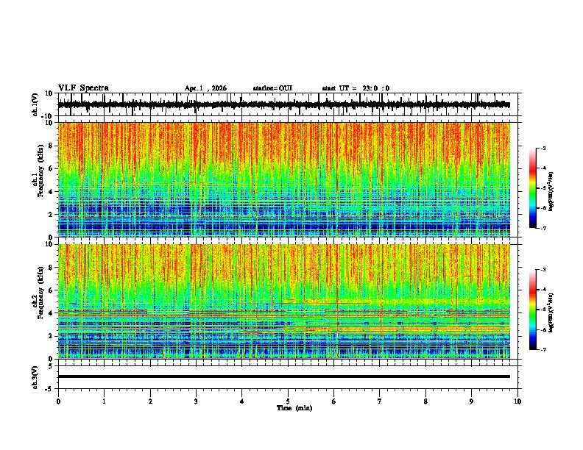Click the "-3" label on ch.1 color bar
Screen dimensions: 583x450
coord(543,148)
